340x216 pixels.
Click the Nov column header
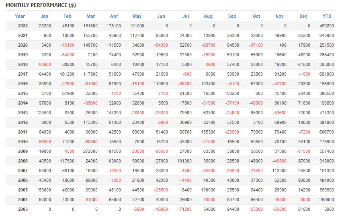[x=280, y=16]
